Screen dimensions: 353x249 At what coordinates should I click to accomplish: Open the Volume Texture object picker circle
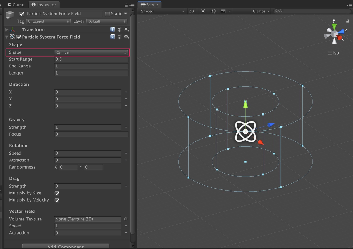pos(126,219)
